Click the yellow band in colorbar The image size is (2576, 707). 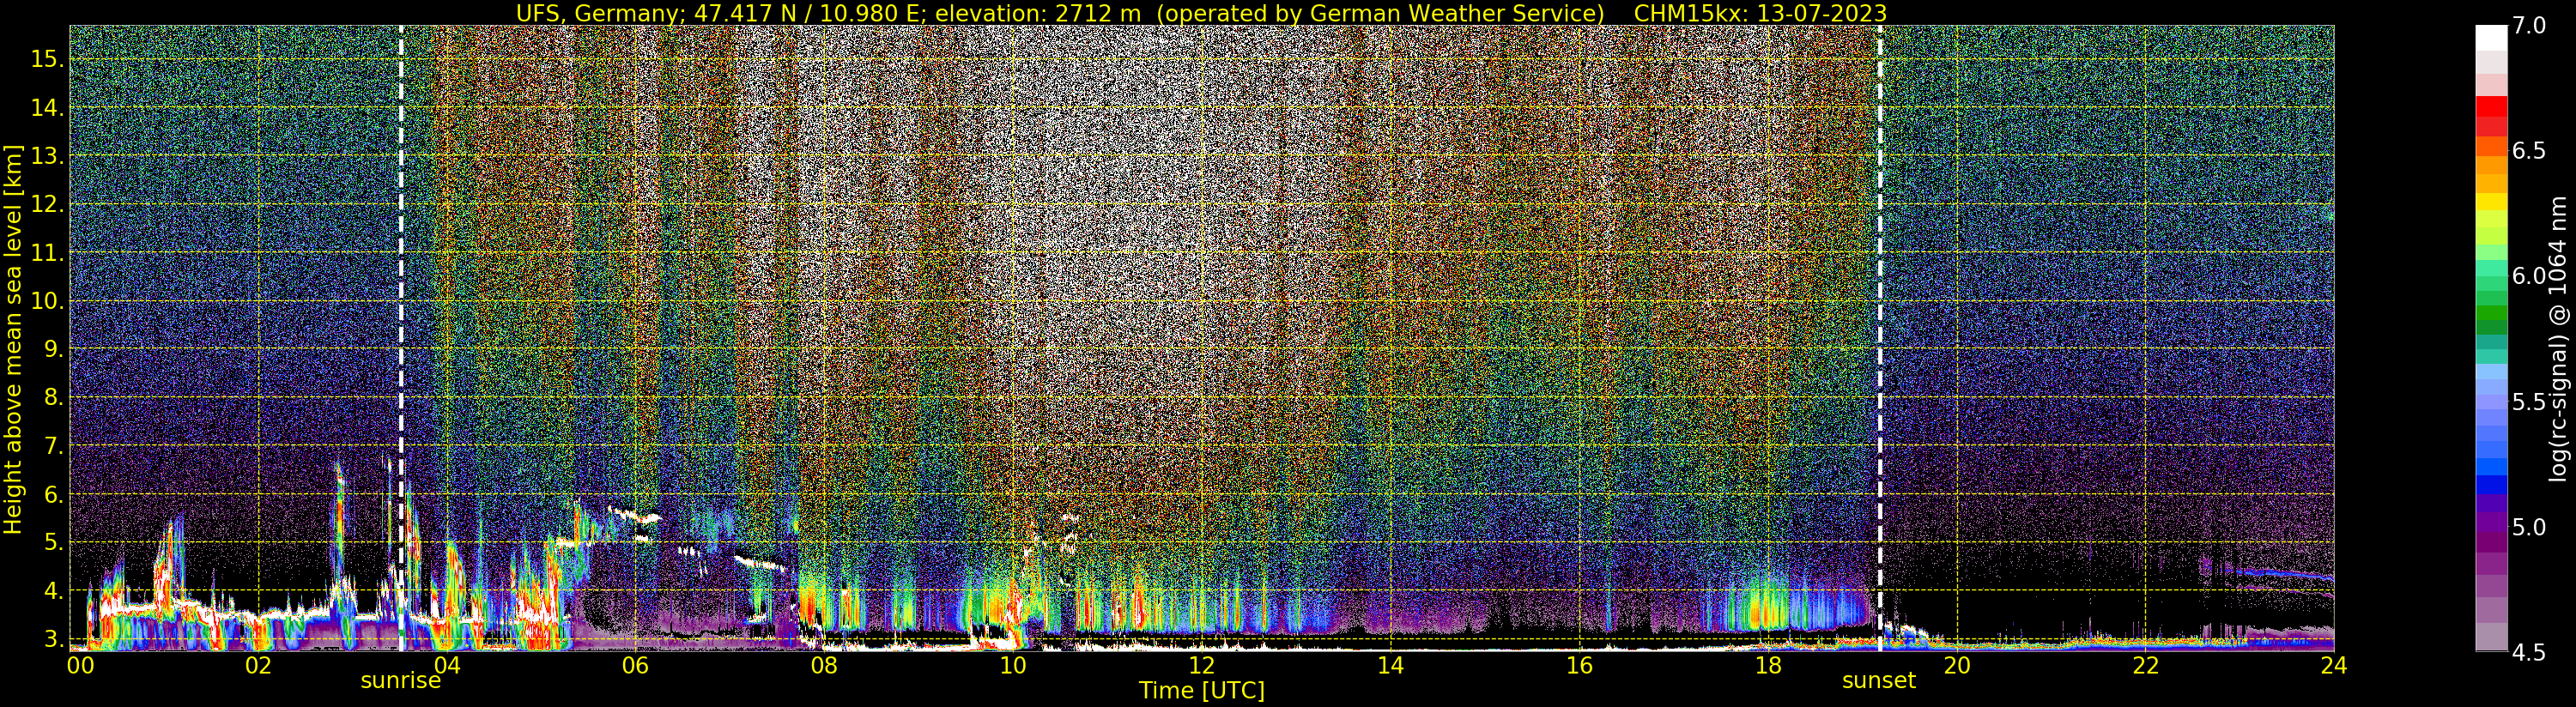(2491, 202)
